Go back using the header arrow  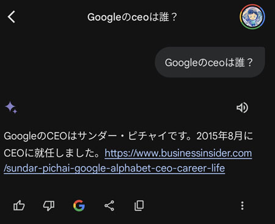[12, 17]
